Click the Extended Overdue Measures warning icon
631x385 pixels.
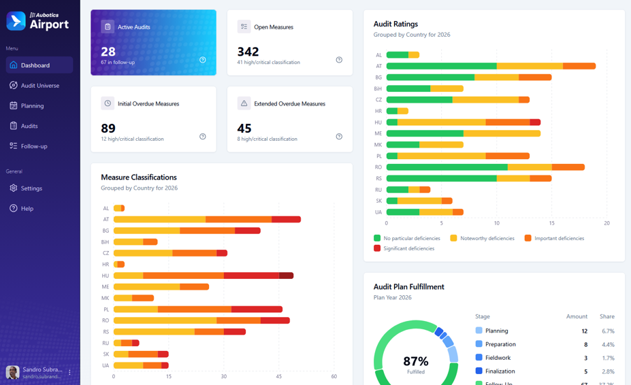[x=244, y=103]
